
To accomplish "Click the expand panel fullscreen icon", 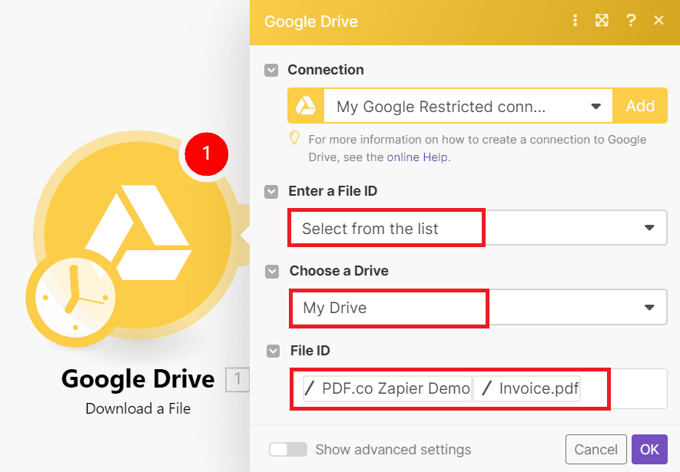I will point(602,21).
